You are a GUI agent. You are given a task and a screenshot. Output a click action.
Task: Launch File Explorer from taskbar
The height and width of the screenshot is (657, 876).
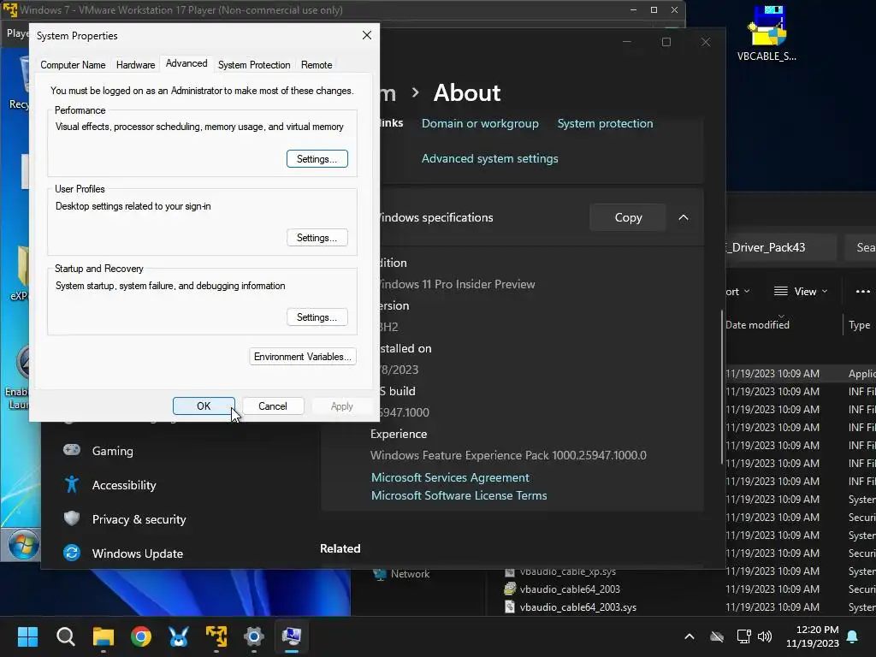[104, 636]
